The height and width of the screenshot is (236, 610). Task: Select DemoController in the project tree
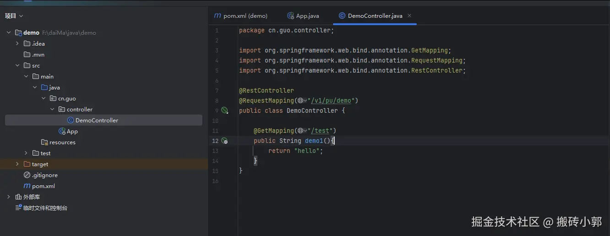coord(97,121)
